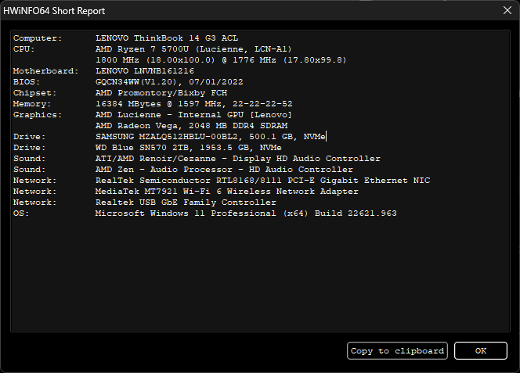
Task: Click the AMD Lucienne Internal GPU line
Action: tap(193, 115)
